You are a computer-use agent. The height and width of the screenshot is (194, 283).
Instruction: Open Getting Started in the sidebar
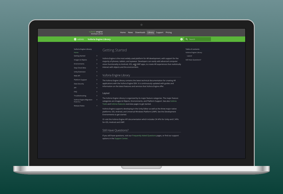(x=79, y=56)
